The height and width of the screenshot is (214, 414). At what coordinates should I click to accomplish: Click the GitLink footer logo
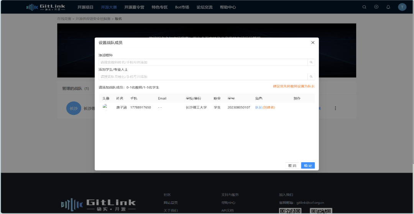(x=98, y=204)
